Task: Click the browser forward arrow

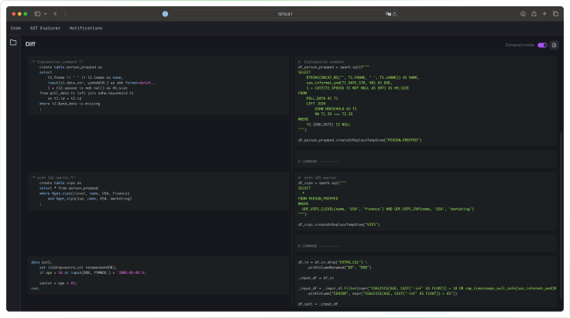Action: coord(65,14)
